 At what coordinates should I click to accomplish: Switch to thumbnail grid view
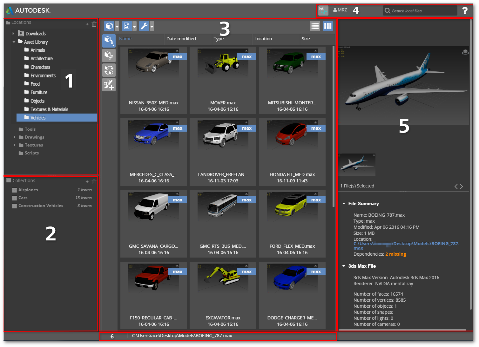(x=328, y=26)
